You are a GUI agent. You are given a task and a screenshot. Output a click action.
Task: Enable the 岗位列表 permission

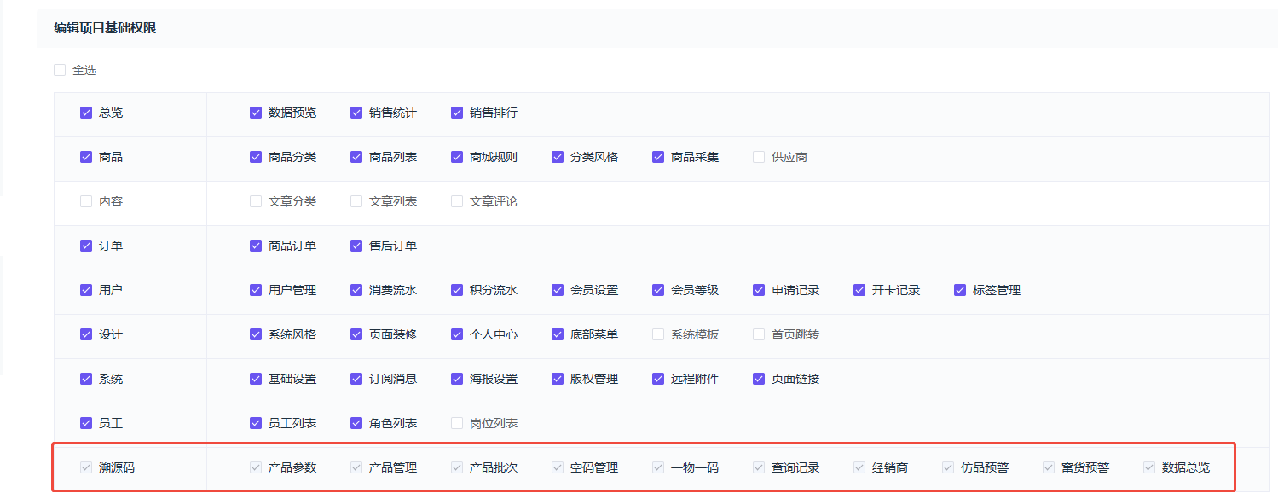click(x=457, y=423)
